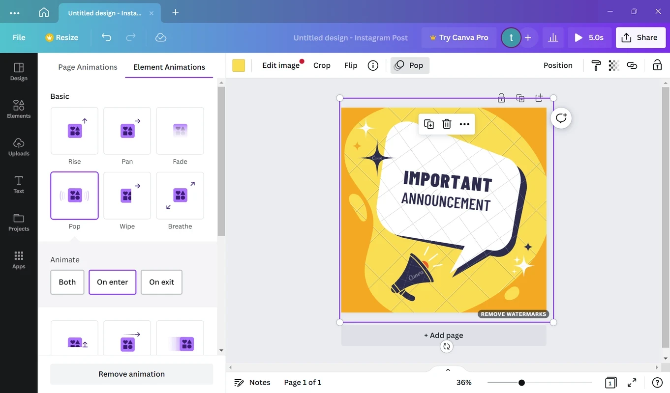Viewport: 670px width, 393px height.
Task: Choose the Breathe animation thumbnail
Action: pyautogui.click(x=180, y=196)
